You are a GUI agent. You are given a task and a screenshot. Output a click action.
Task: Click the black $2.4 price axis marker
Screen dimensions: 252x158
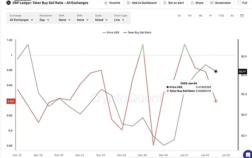click(242, 72)
